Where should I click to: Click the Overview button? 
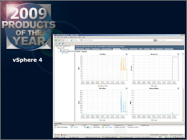pos(78,52)
